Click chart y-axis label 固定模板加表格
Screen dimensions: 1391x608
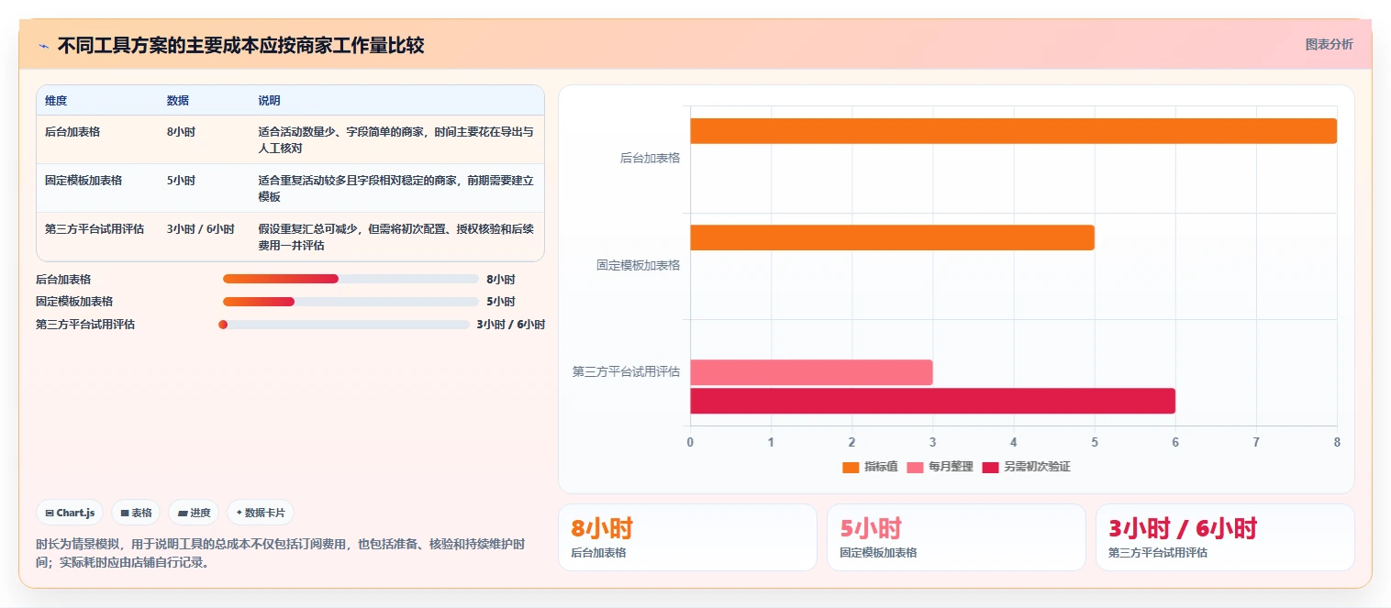coord(639,265)
